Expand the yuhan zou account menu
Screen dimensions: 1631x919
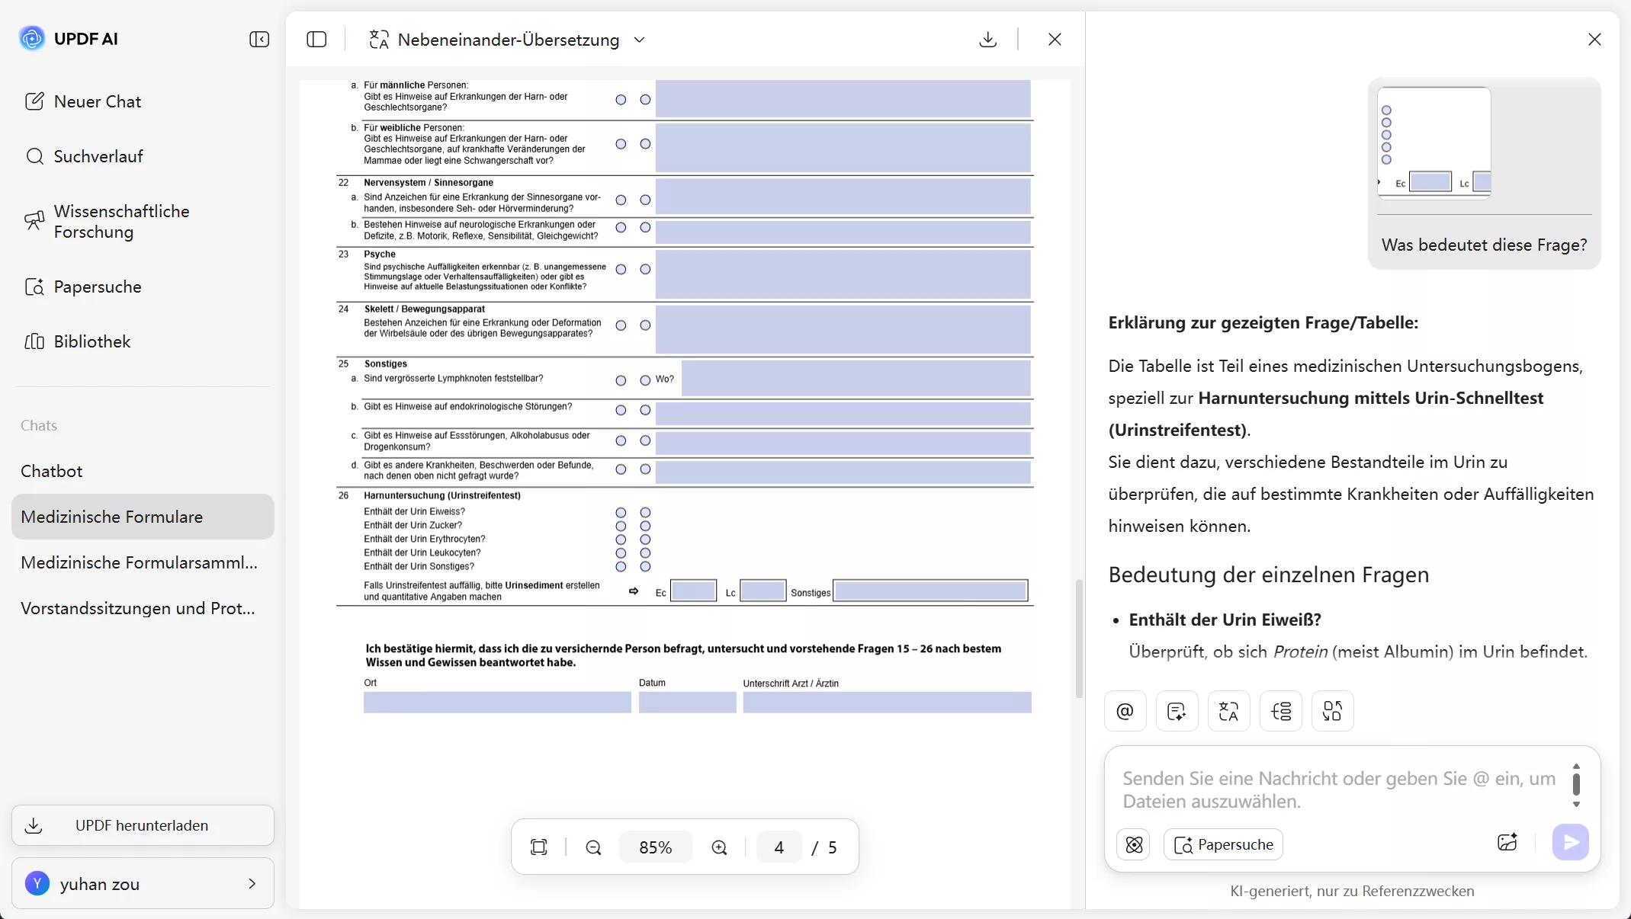click(252, 884)
